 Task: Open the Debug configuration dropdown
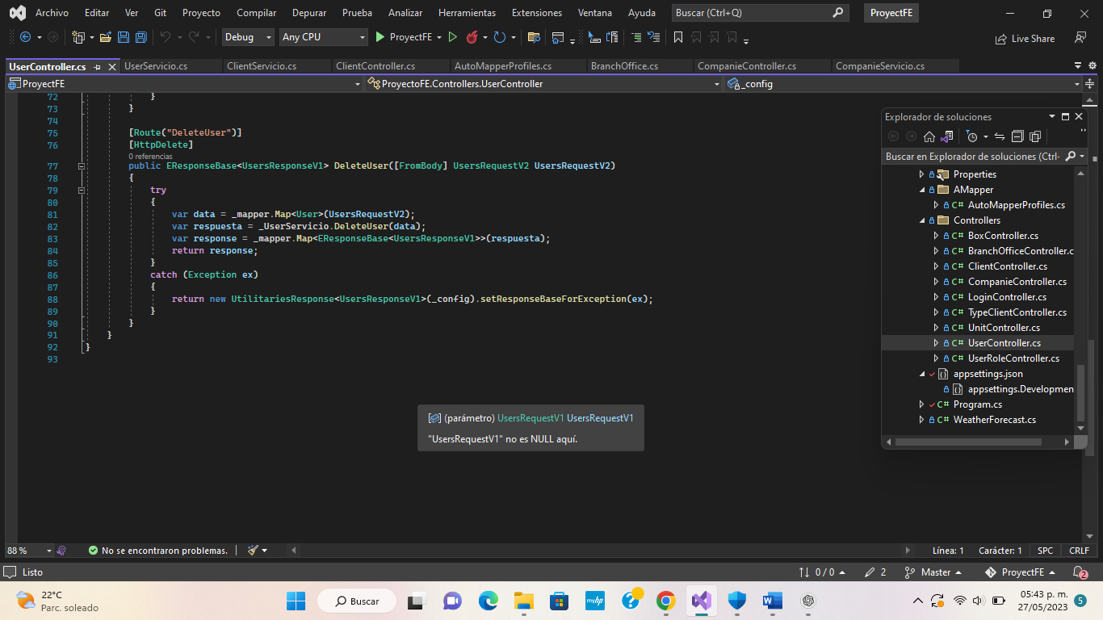pos(267,37)
